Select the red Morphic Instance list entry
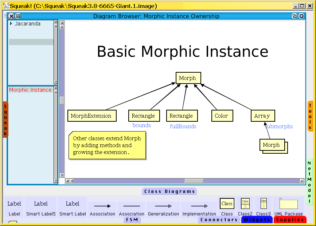 click(x=30, y=90)
